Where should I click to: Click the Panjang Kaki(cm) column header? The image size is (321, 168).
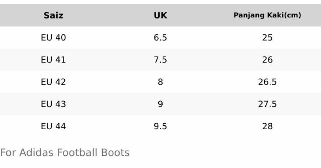pyautogui.click(x=267, y=15)
